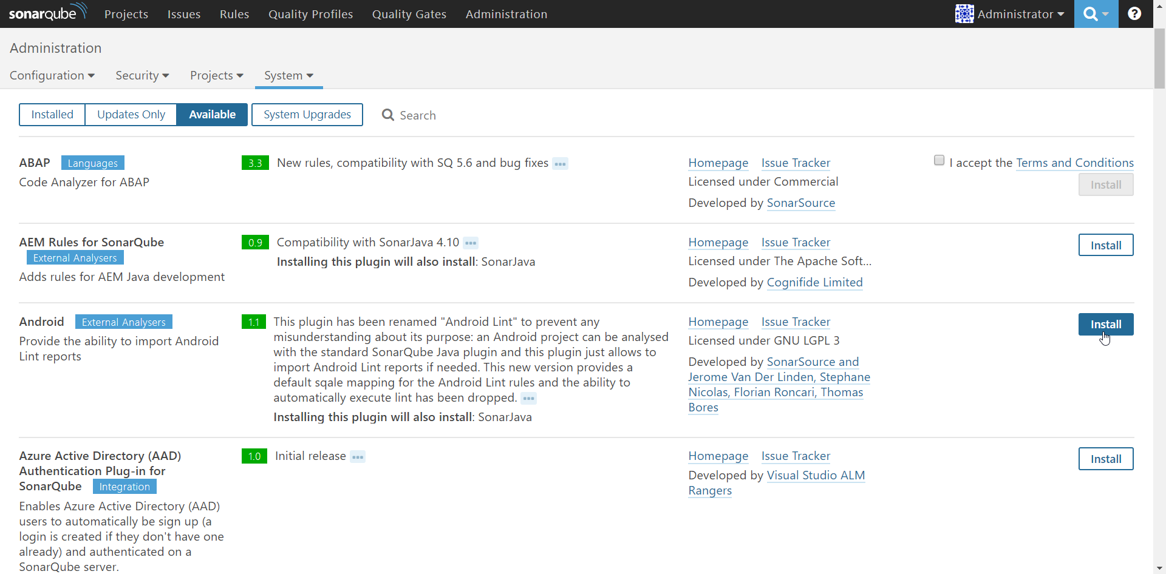Click Azure AD version 1.0 badge
The width and height of the screenshot is (1166, 574).
[254, 456]
